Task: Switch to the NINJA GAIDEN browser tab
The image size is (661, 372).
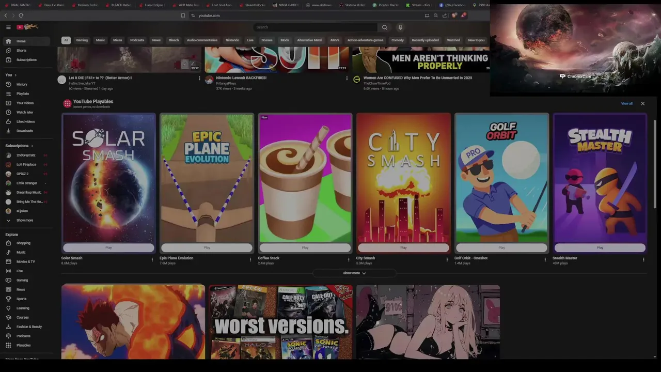Action: point(286,5)
